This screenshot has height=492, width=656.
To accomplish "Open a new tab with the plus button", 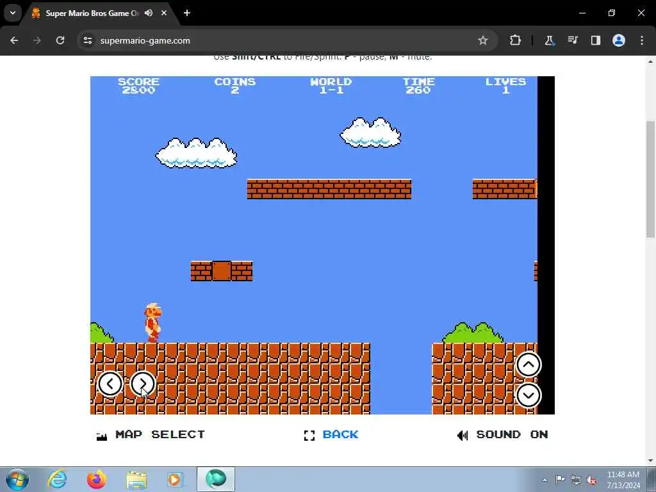I will pyautogui.click(x=187, y=13).
